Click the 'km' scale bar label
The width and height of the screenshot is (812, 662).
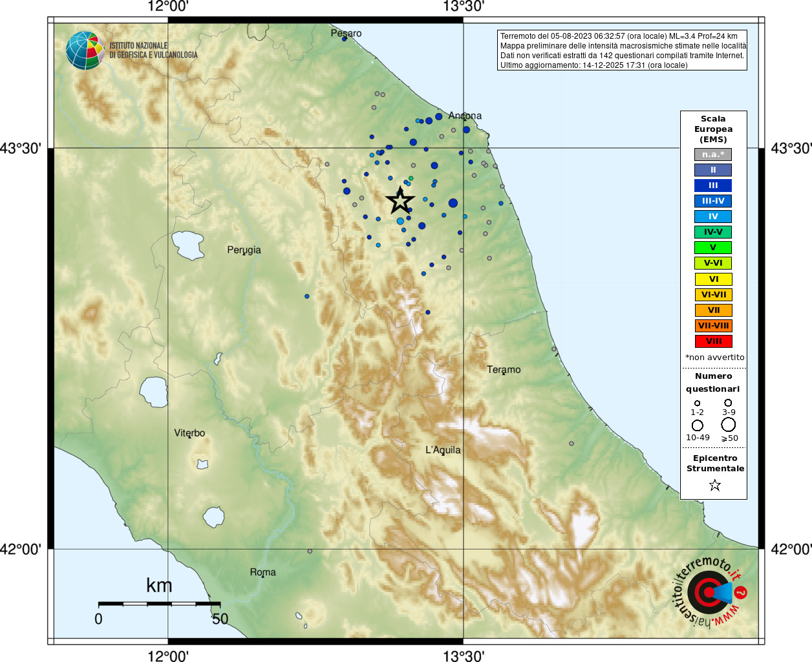[x=159, y=586]
